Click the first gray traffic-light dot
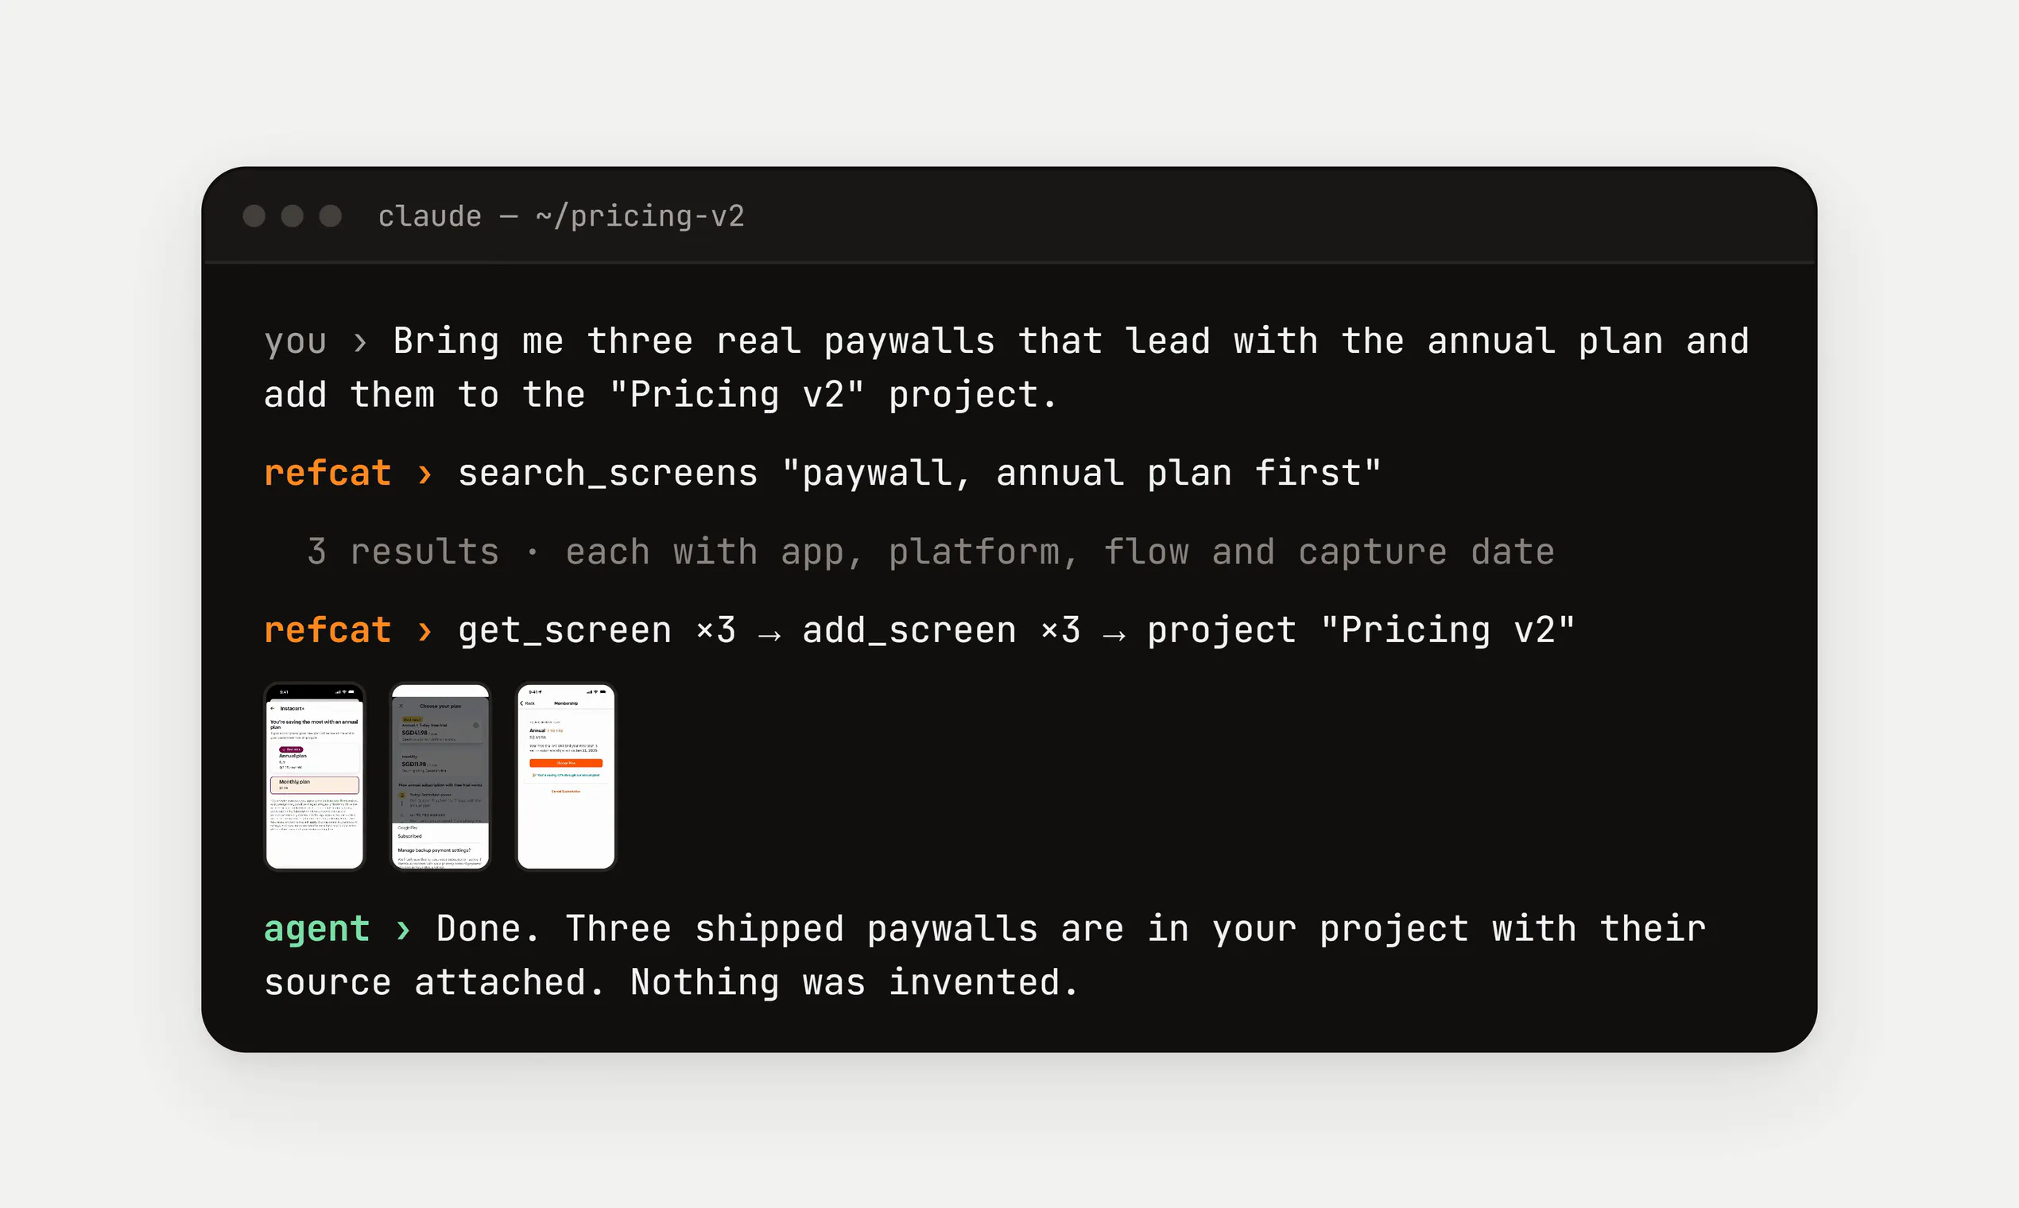The height and width of the screenshot is (1208, 2019). pyautogui.click(x=254, y=215)
